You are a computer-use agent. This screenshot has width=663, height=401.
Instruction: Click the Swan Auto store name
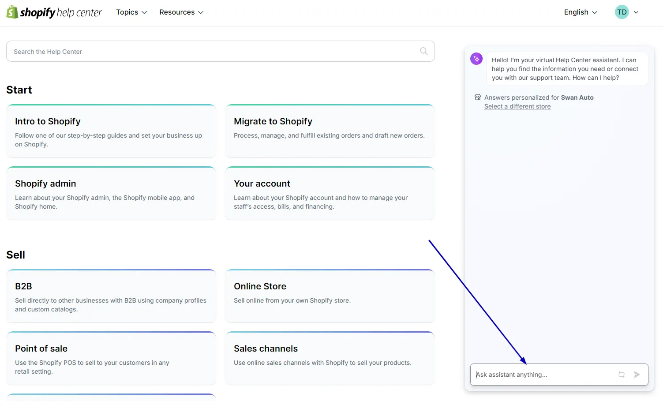point(577,97)
